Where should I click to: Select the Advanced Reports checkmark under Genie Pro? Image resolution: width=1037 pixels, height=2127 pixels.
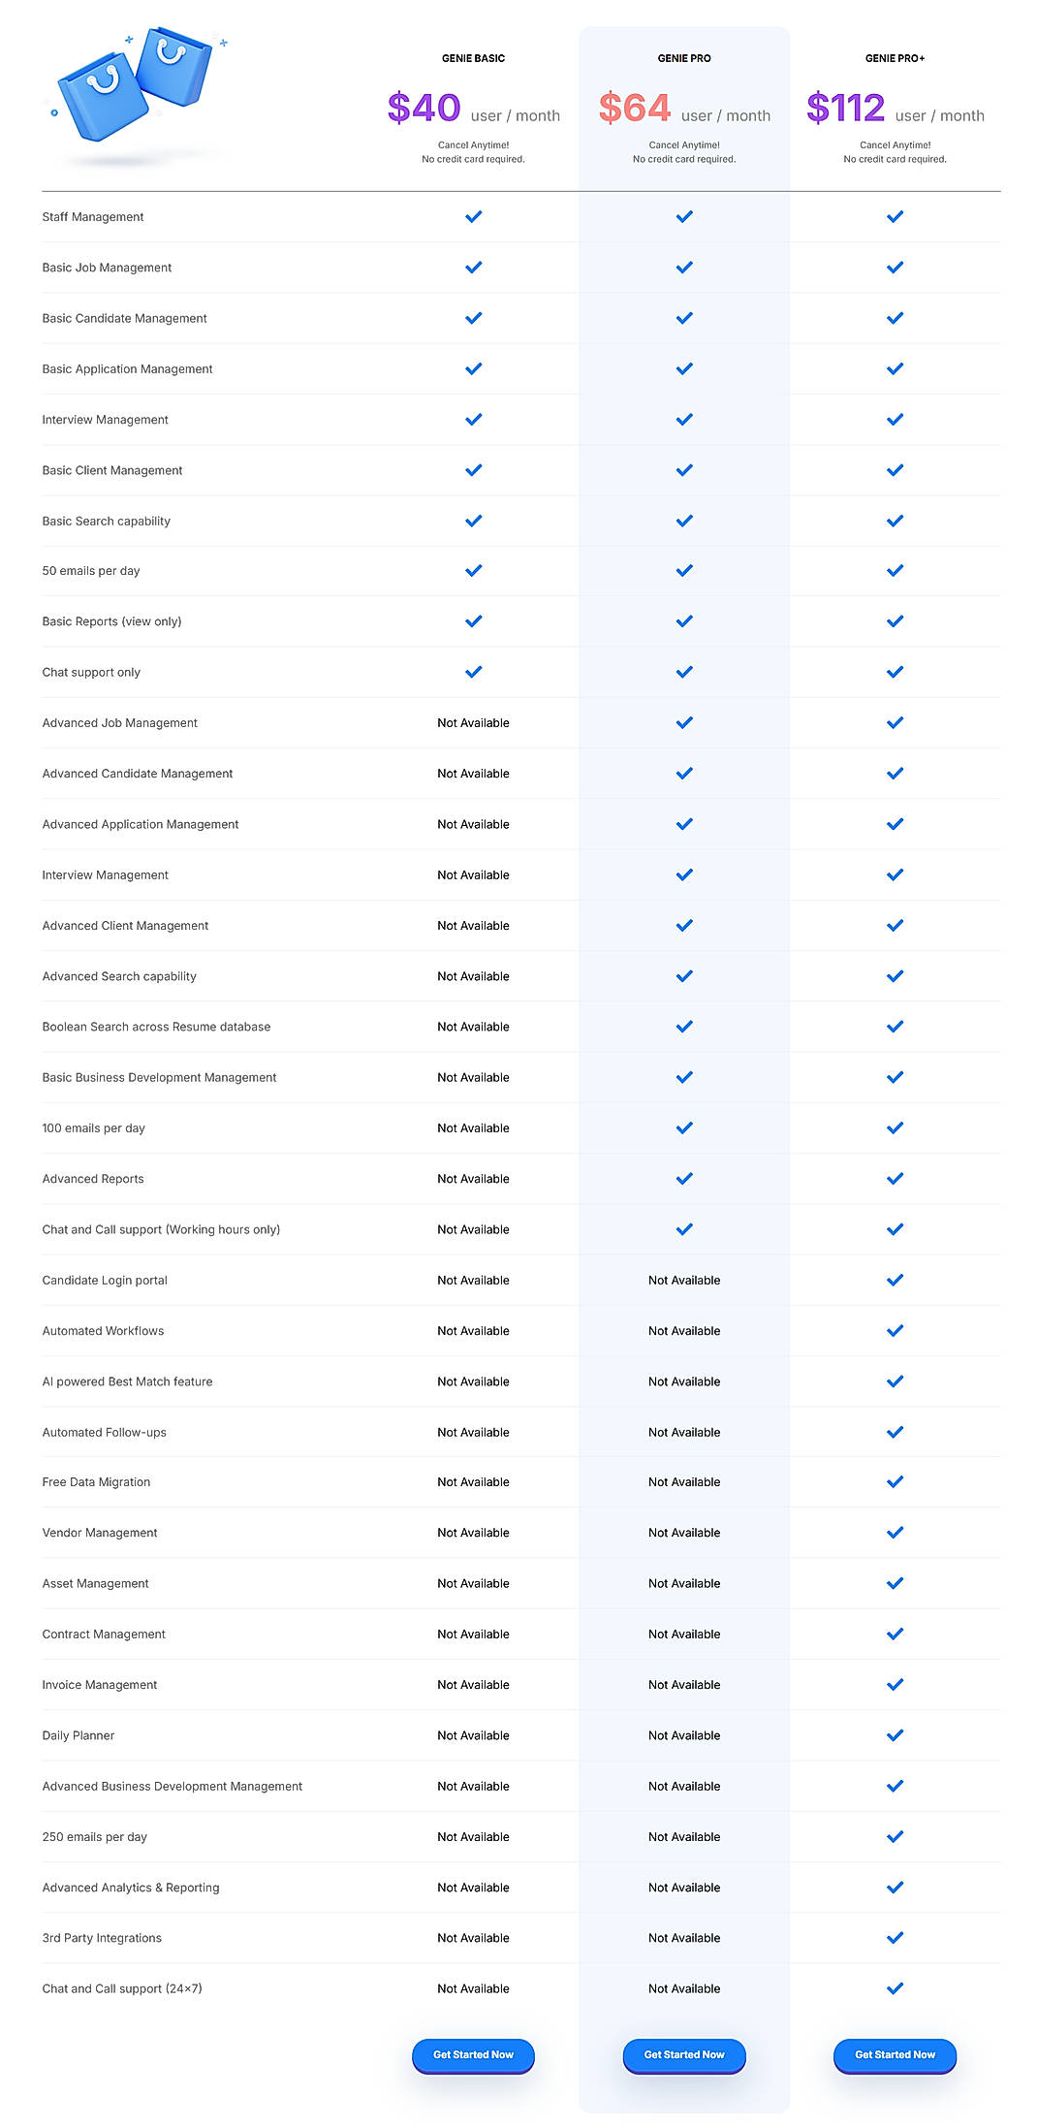[684, 1178]
